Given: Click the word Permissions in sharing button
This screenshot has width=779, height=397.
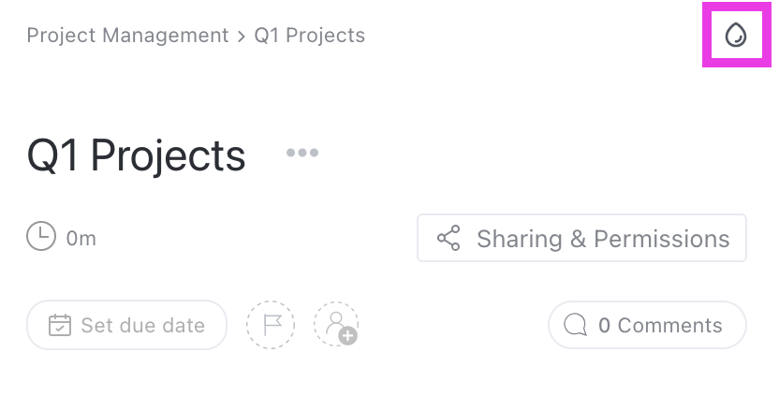Looking at the screenshot, I should click(661, 238).
